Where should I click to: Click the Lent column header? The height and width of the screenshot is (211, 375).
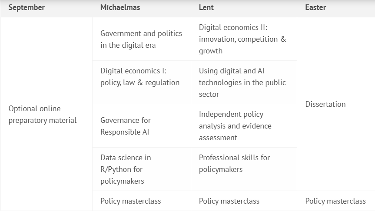206,7
